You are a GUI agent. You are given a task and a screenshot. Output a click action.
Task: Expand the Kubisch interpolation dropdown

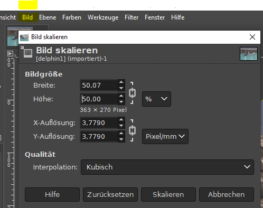[167, 167]
